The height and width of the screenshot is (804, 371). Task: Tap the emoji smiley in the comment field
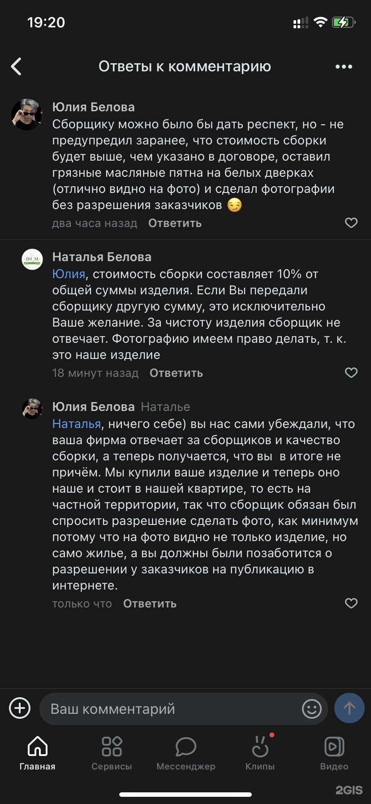(311, 709)
